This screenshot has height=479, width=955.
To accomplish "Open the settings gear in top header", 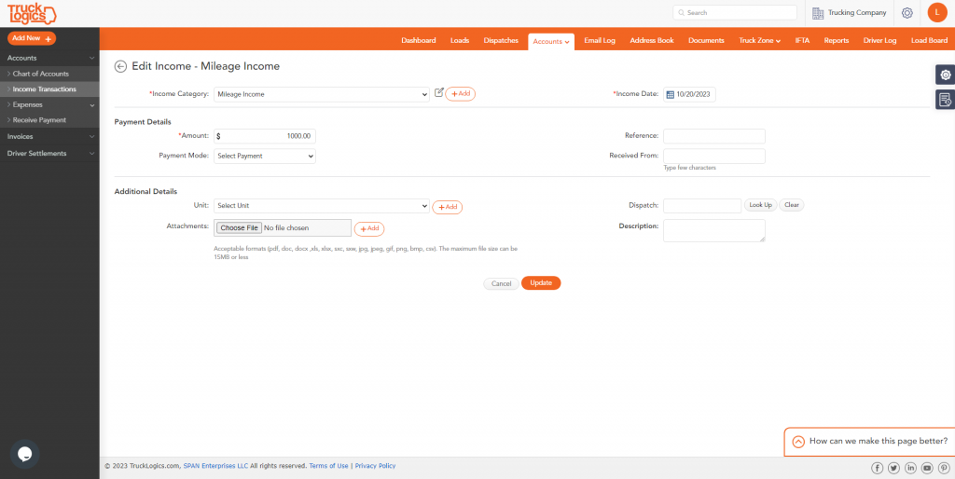I will click(907, 13).
